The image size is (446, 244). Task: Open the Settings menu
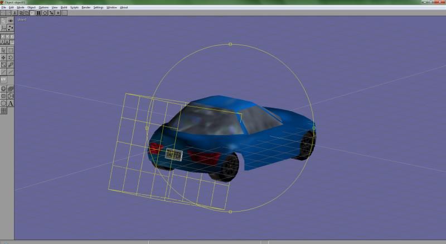[x=98, y=7]
